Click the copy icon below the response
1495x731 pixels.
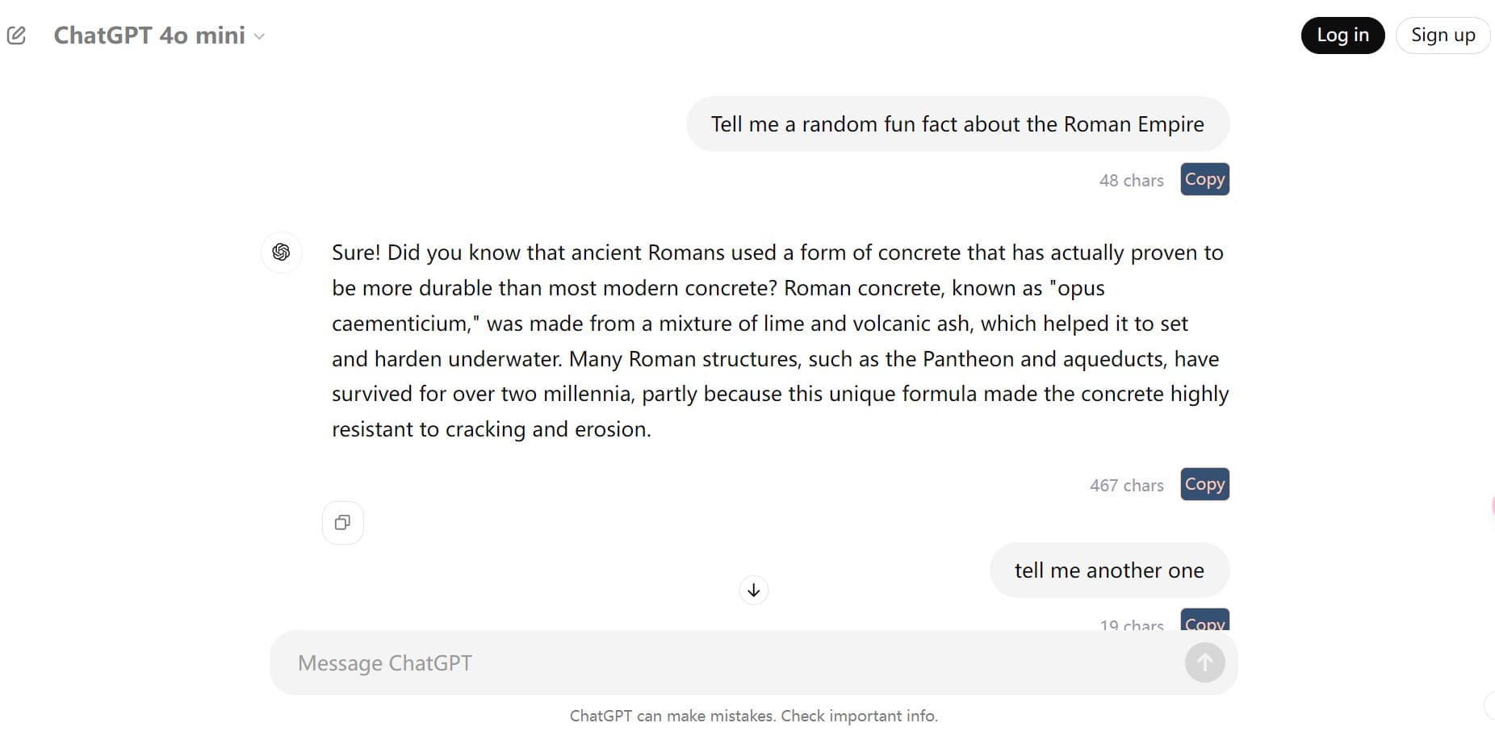(x=342, y=523)
